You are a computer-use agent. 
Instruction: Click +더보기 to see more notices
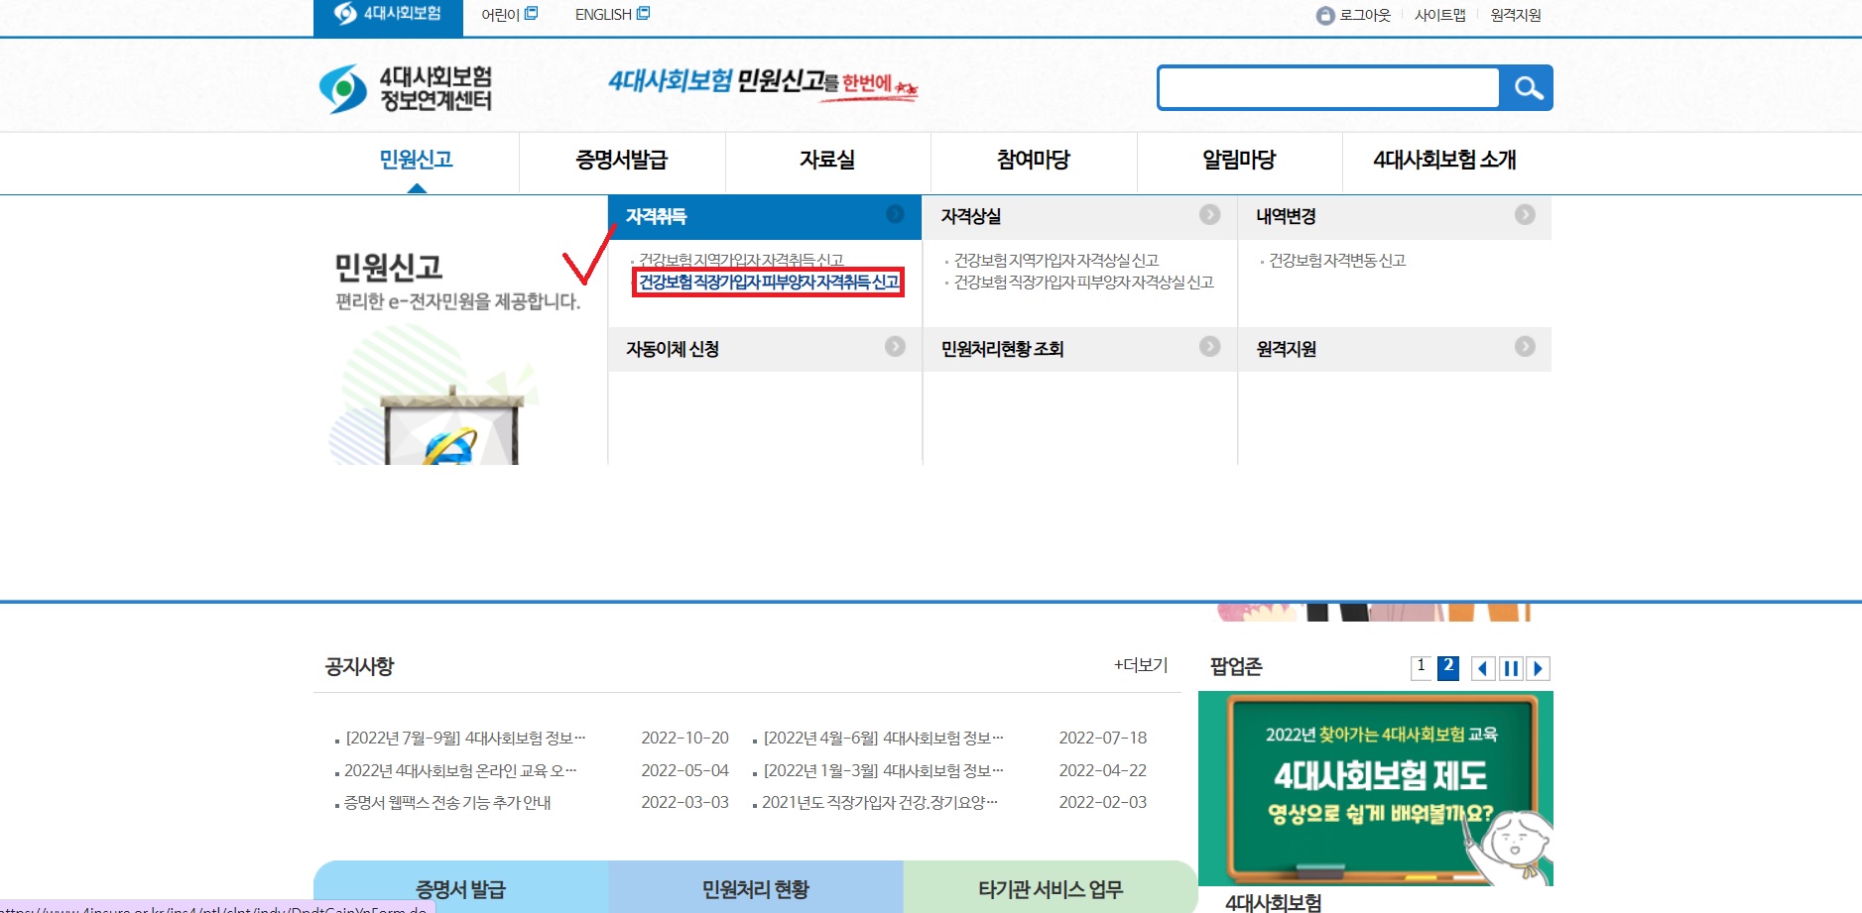pos(1142,666)
